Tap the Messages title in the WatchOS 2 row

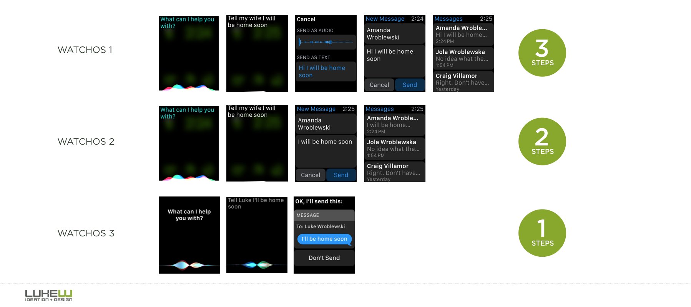pyautogui.click(x=380, y=109)
